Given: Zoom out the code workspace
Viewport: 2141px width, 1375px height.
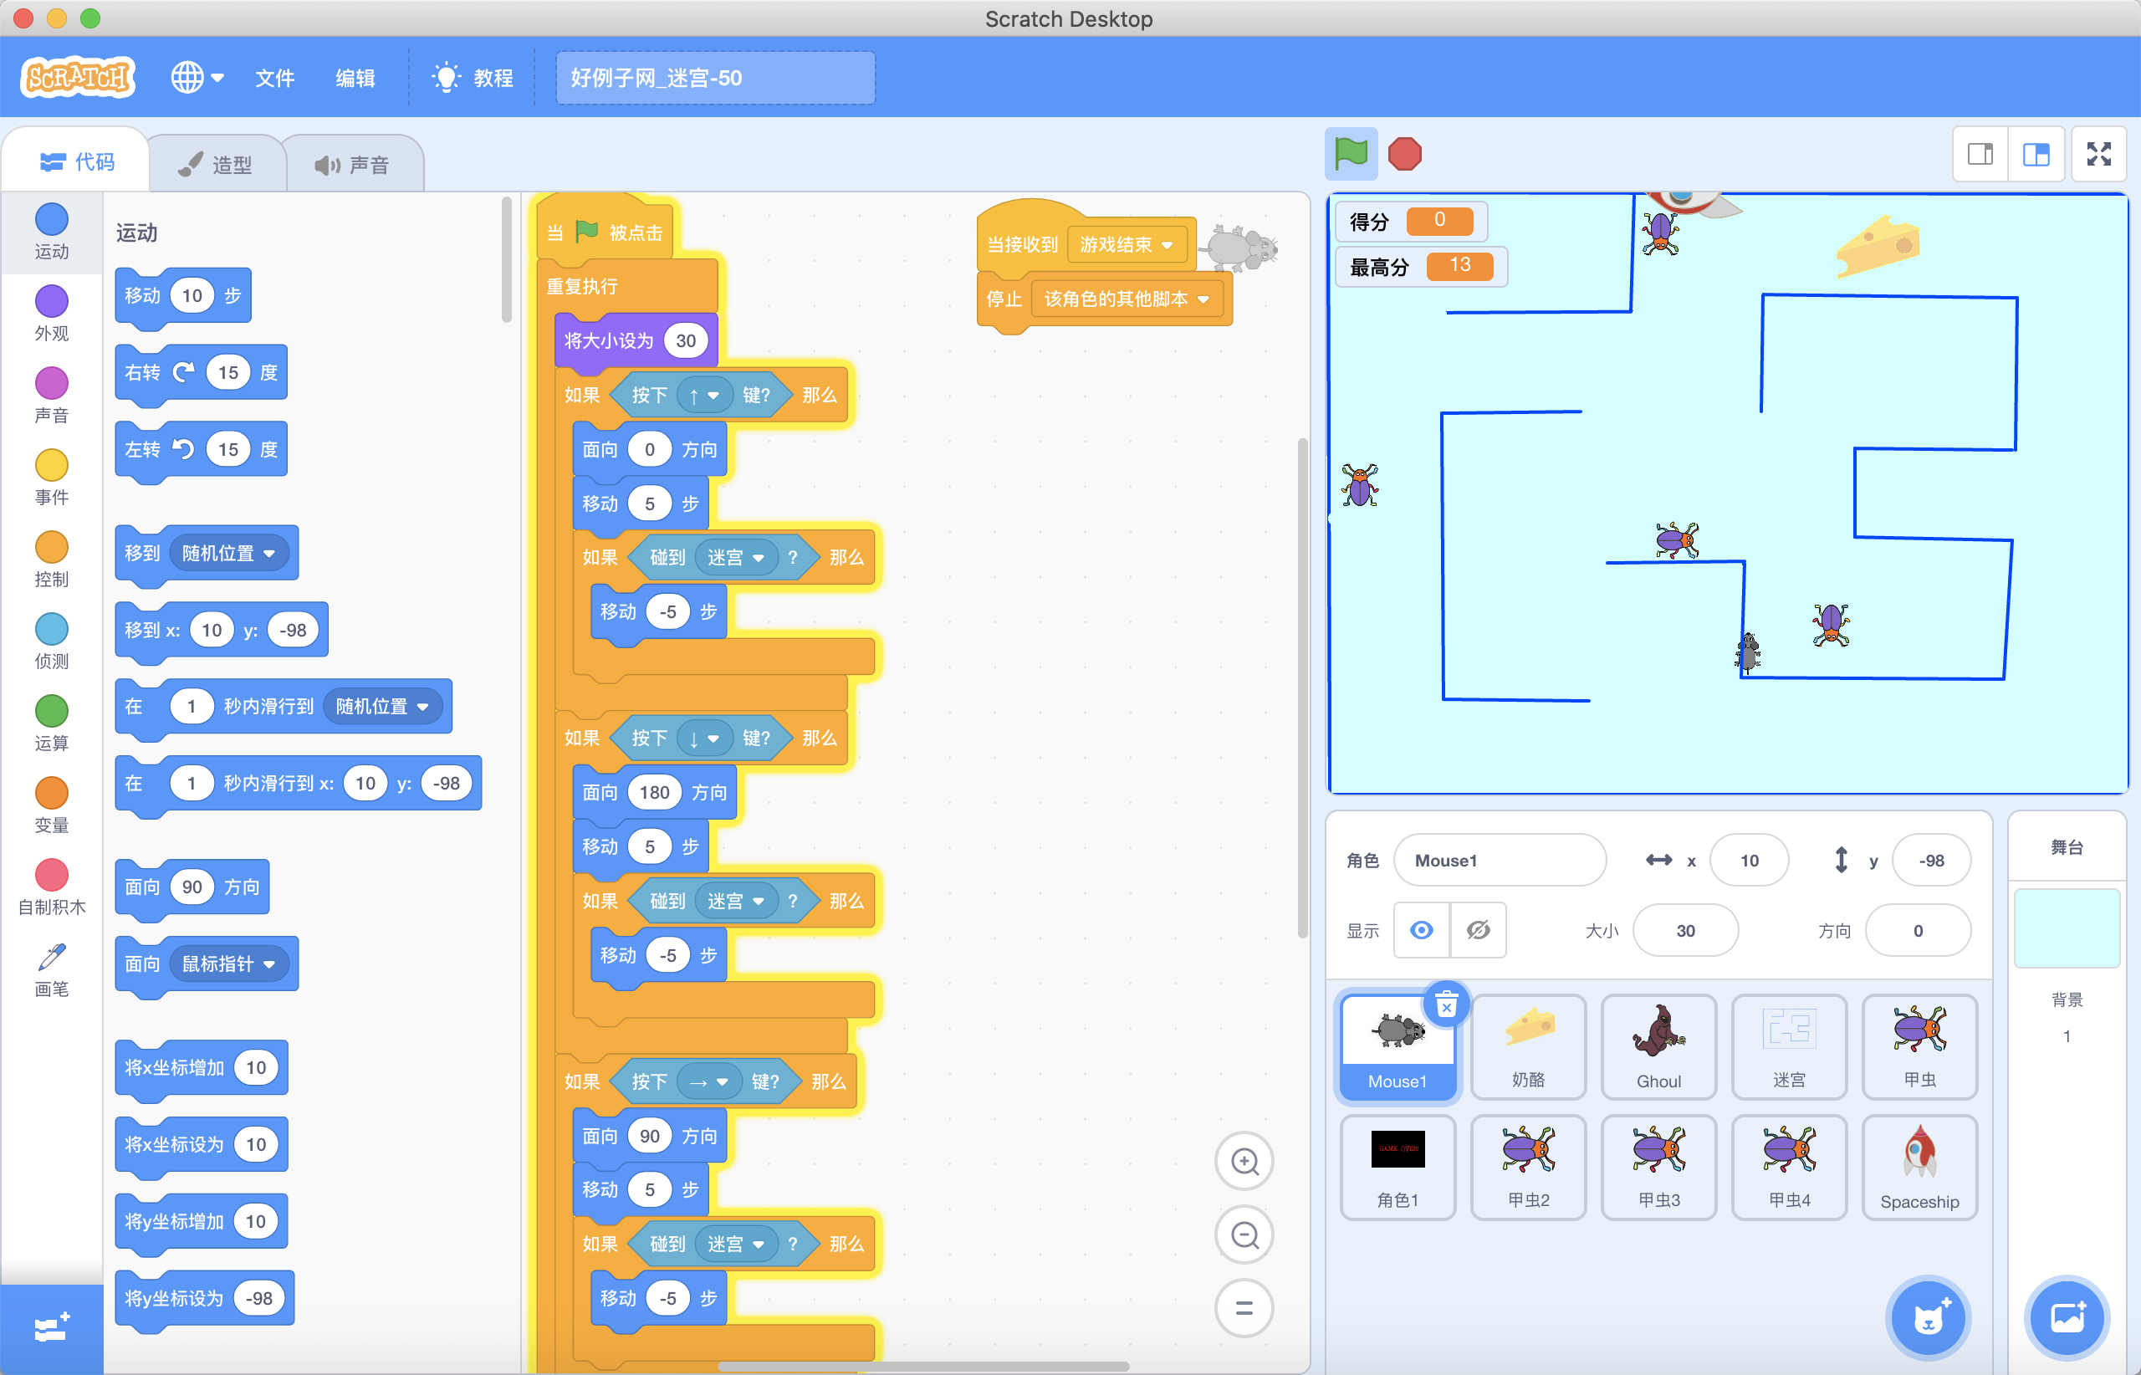Looking at the screenshot, I should [x=1244, y=1234].
